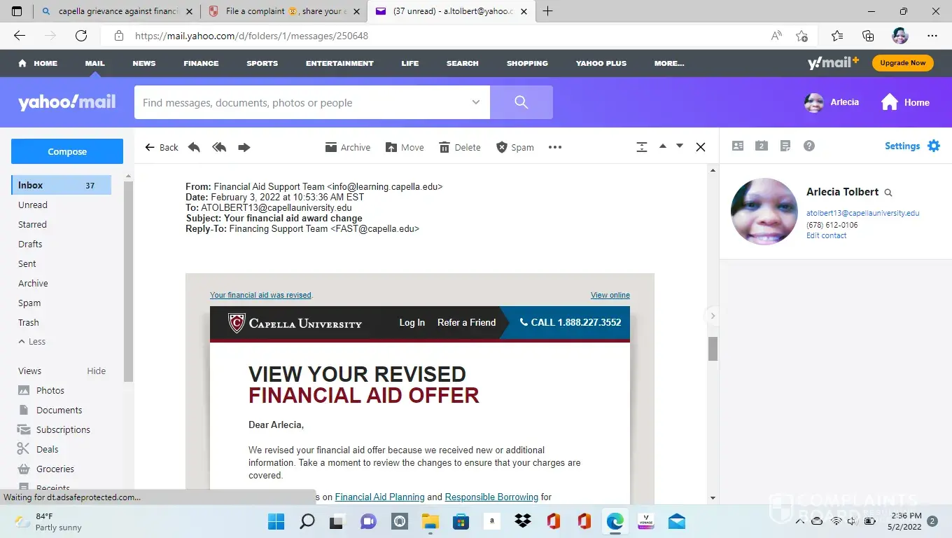Compose a new email
Screen dimensions: 952x538
67,151
